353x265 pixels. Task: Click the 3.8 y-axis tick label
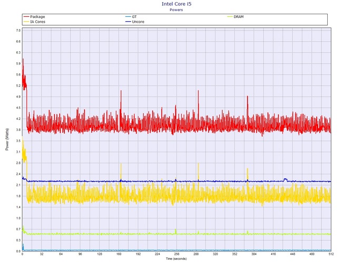[x=18, y=130]
